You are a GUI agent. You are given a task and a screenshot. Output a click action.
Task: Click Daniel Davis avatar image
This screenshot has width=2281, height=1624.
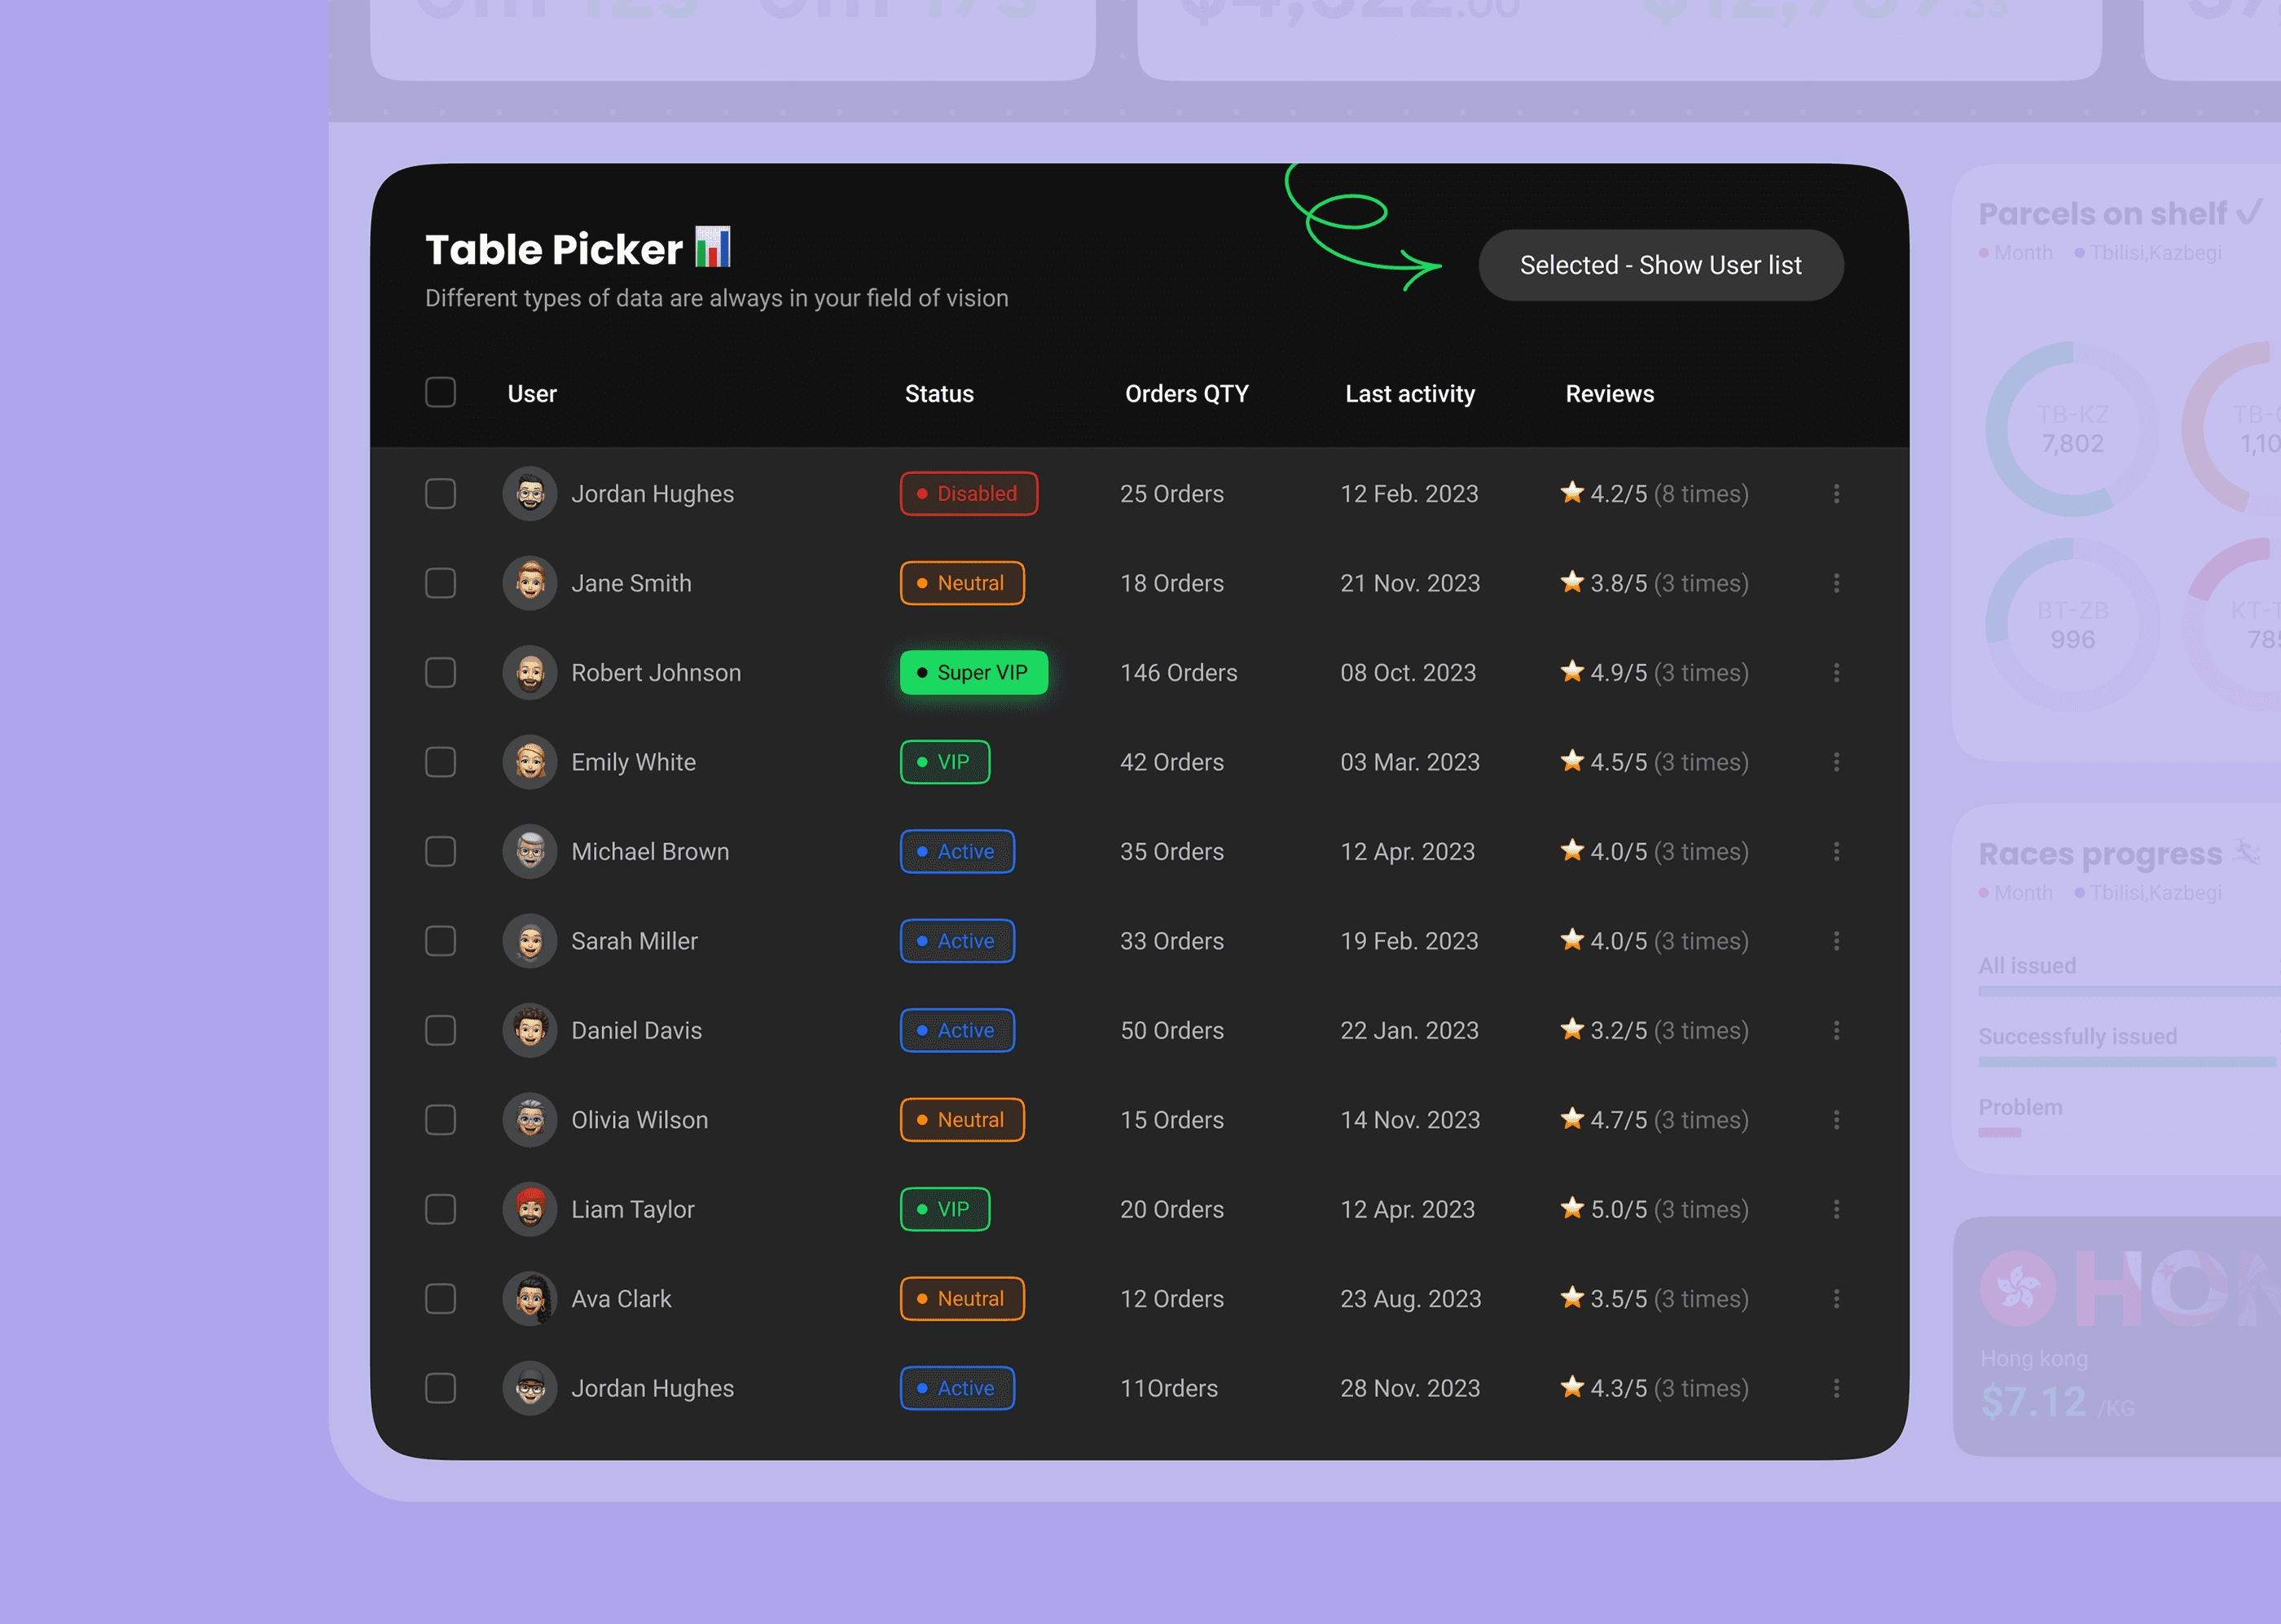click(x=530, y=1030)
